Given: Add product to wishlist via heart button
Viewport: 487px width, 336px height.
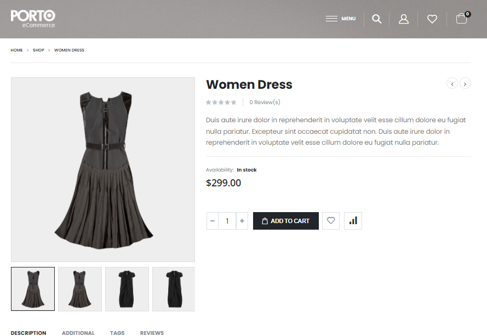Looking at the screenshot, I should tap(331, 221).
